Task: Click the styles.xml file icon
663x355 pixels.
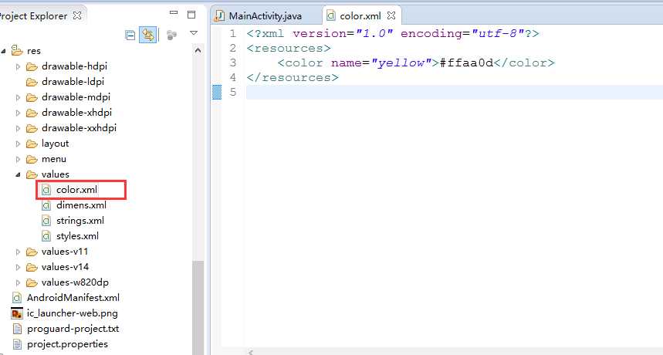Action: [46, 236]
